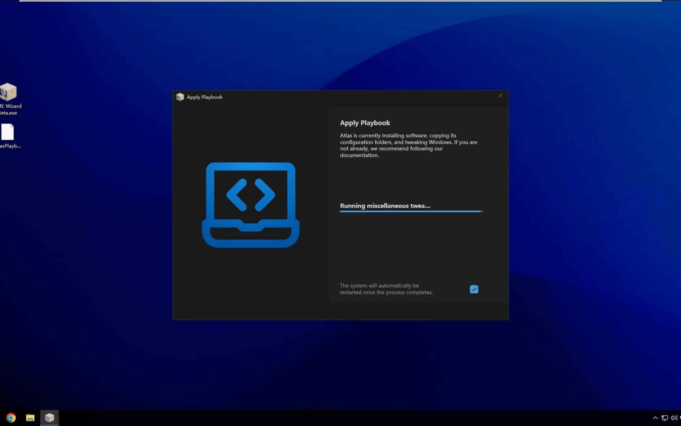Uncheck the automatic restart checkbox
The image size is (681, 426).
pyautogui.click(x=474, y=290)
